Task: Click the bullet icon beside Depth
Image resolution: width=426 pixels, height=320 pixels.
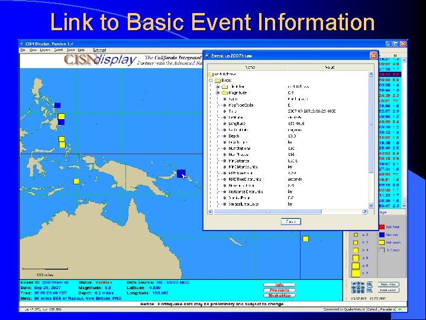Action: pyautogui.click(x=225, y=136)
